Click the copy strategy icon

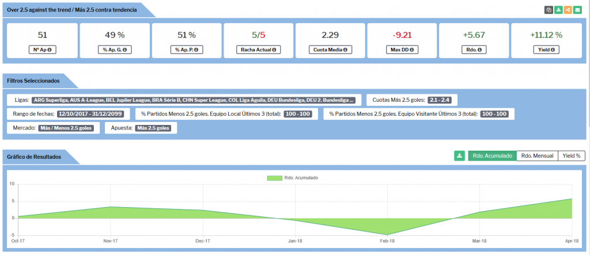(x=549, y=10)
